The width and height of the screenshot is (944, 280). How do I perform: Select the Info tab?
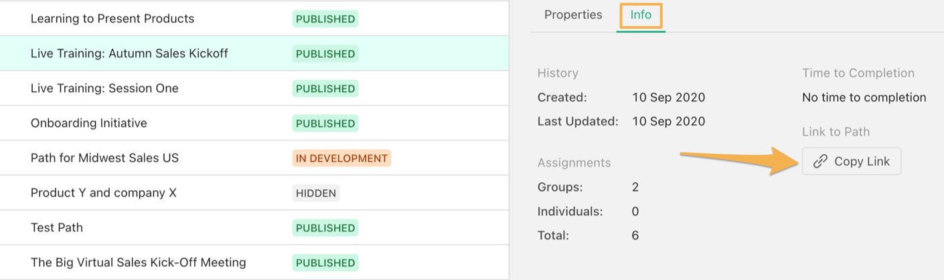point(641,15)
